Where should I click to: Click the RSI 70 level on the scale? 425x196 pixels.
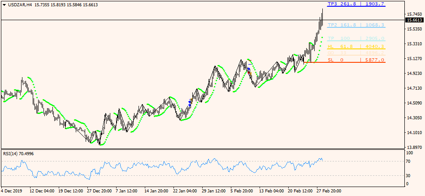[x=408, y=161]
